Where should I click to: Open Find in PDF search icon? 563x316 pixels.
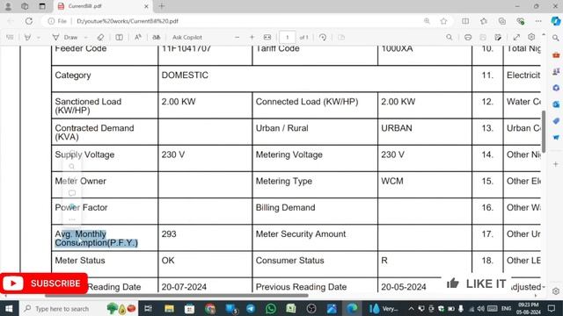[450, 37]
